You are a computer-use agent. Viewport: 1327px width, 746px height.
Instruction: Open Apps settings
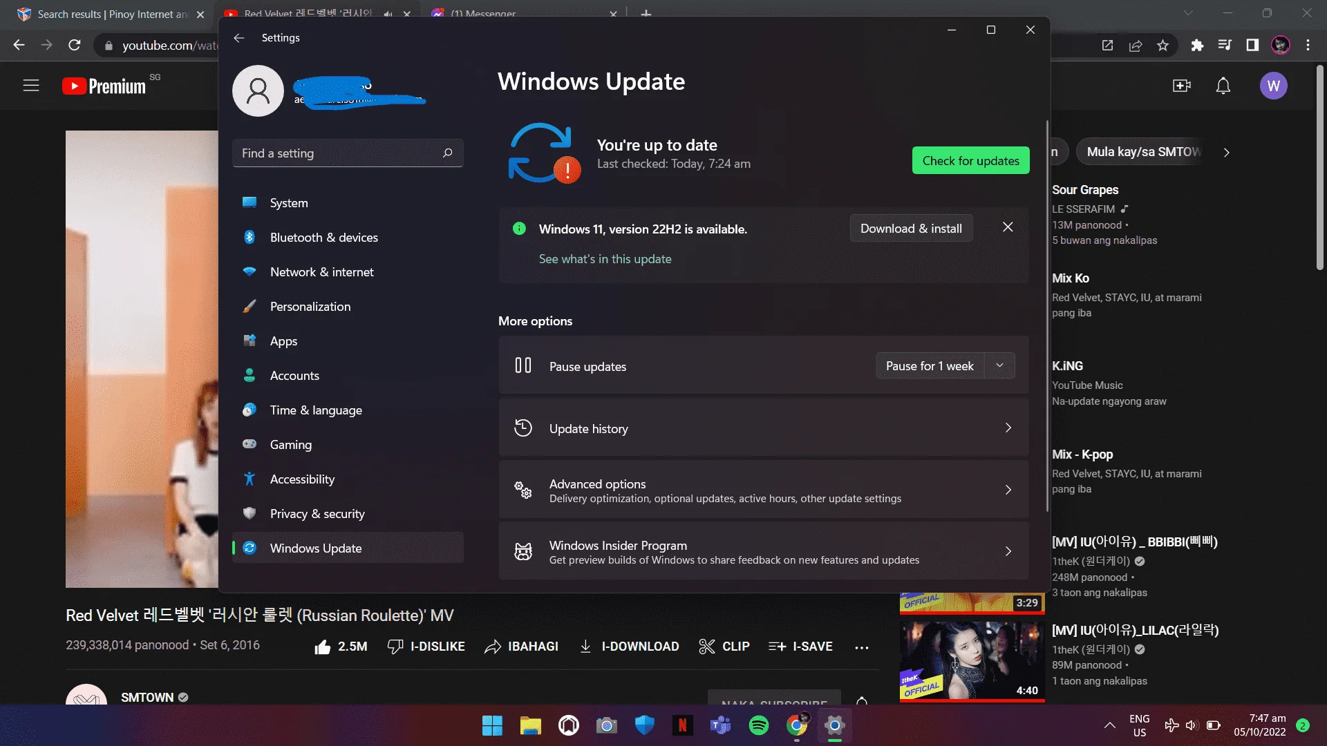(x=348, y=341)
